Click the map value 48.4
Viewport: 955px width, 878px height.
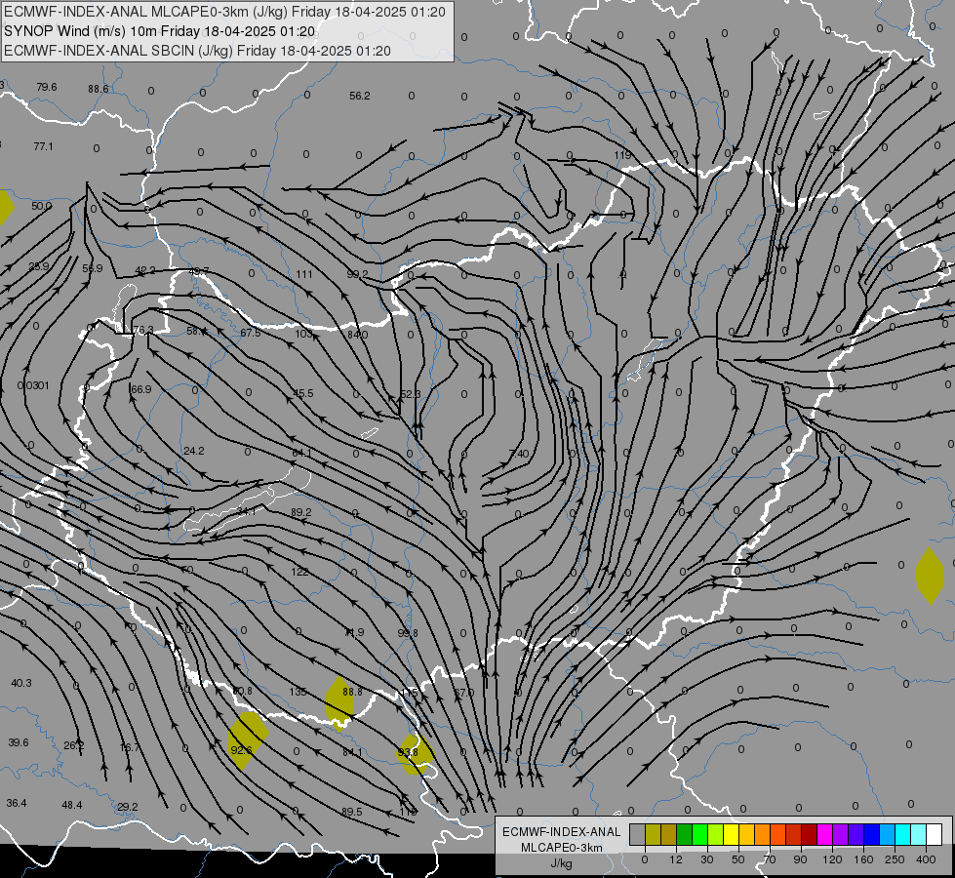tap(72, 805)
